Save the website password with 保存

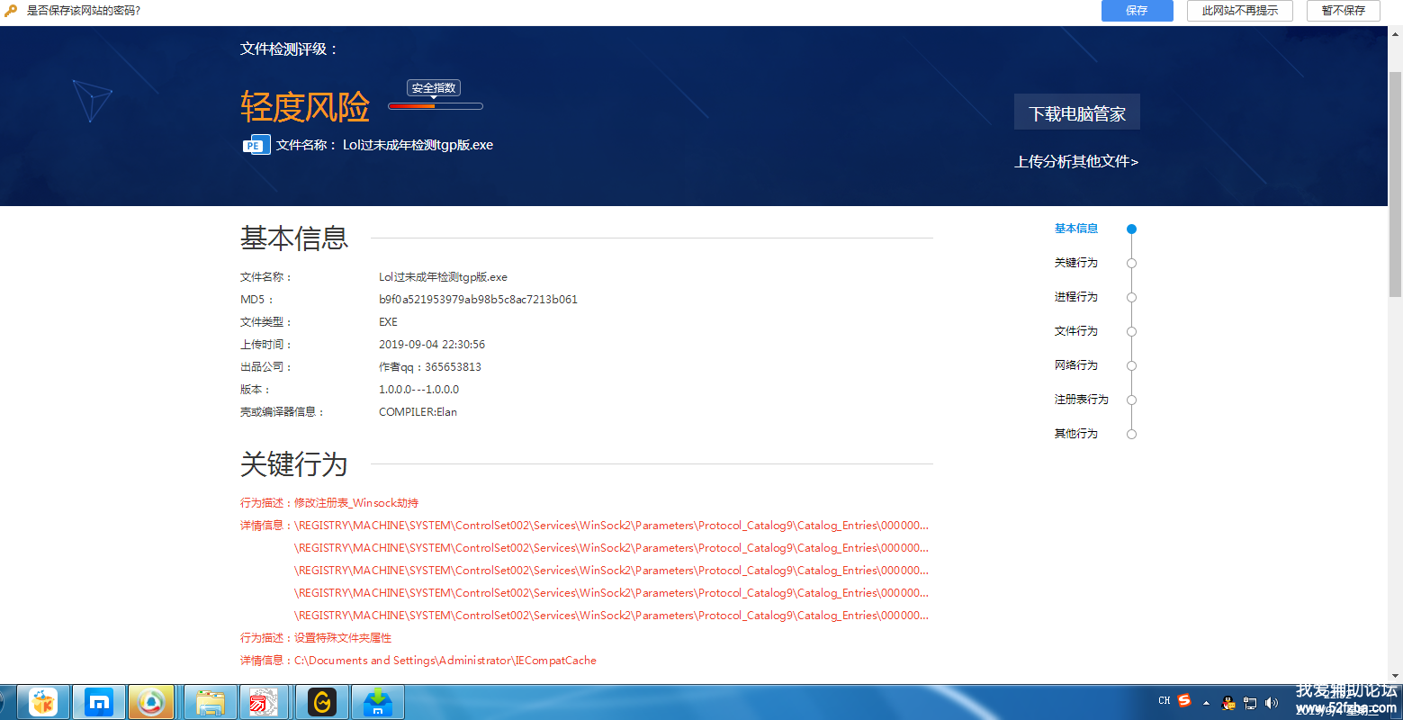1137,11
